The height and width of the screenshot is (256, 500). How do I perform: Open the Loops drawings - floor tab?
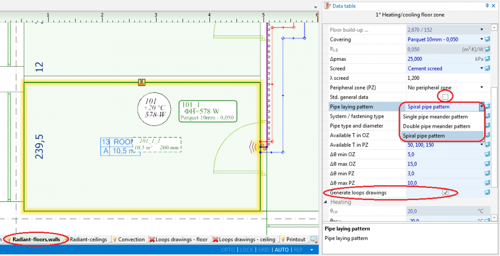point(181,240)
